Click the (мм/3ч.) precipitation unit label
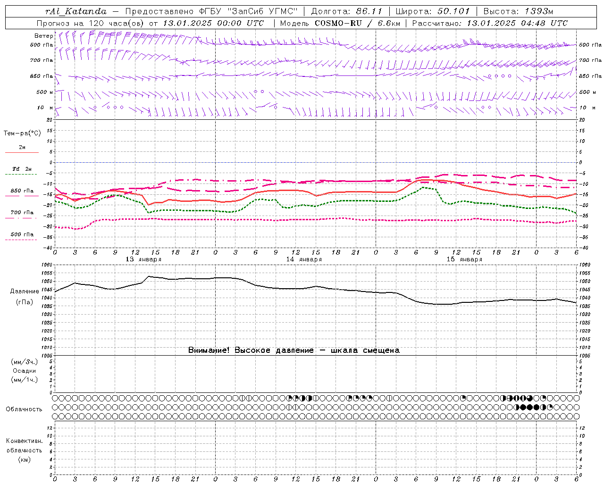Image resolution: width=604 pixels, height=483 pixels. (25, 362)
